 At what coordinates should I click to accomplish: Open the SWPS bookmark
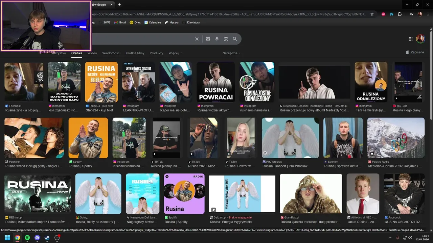click(x=105, y=22)
